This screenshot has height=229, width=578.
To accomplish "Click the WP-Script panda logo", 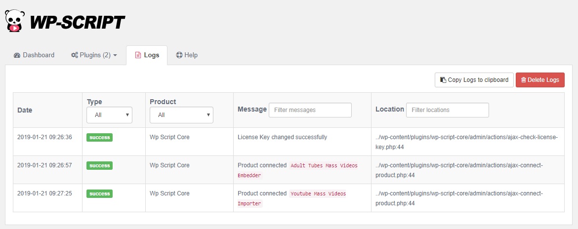I will (x=15, y=21).
